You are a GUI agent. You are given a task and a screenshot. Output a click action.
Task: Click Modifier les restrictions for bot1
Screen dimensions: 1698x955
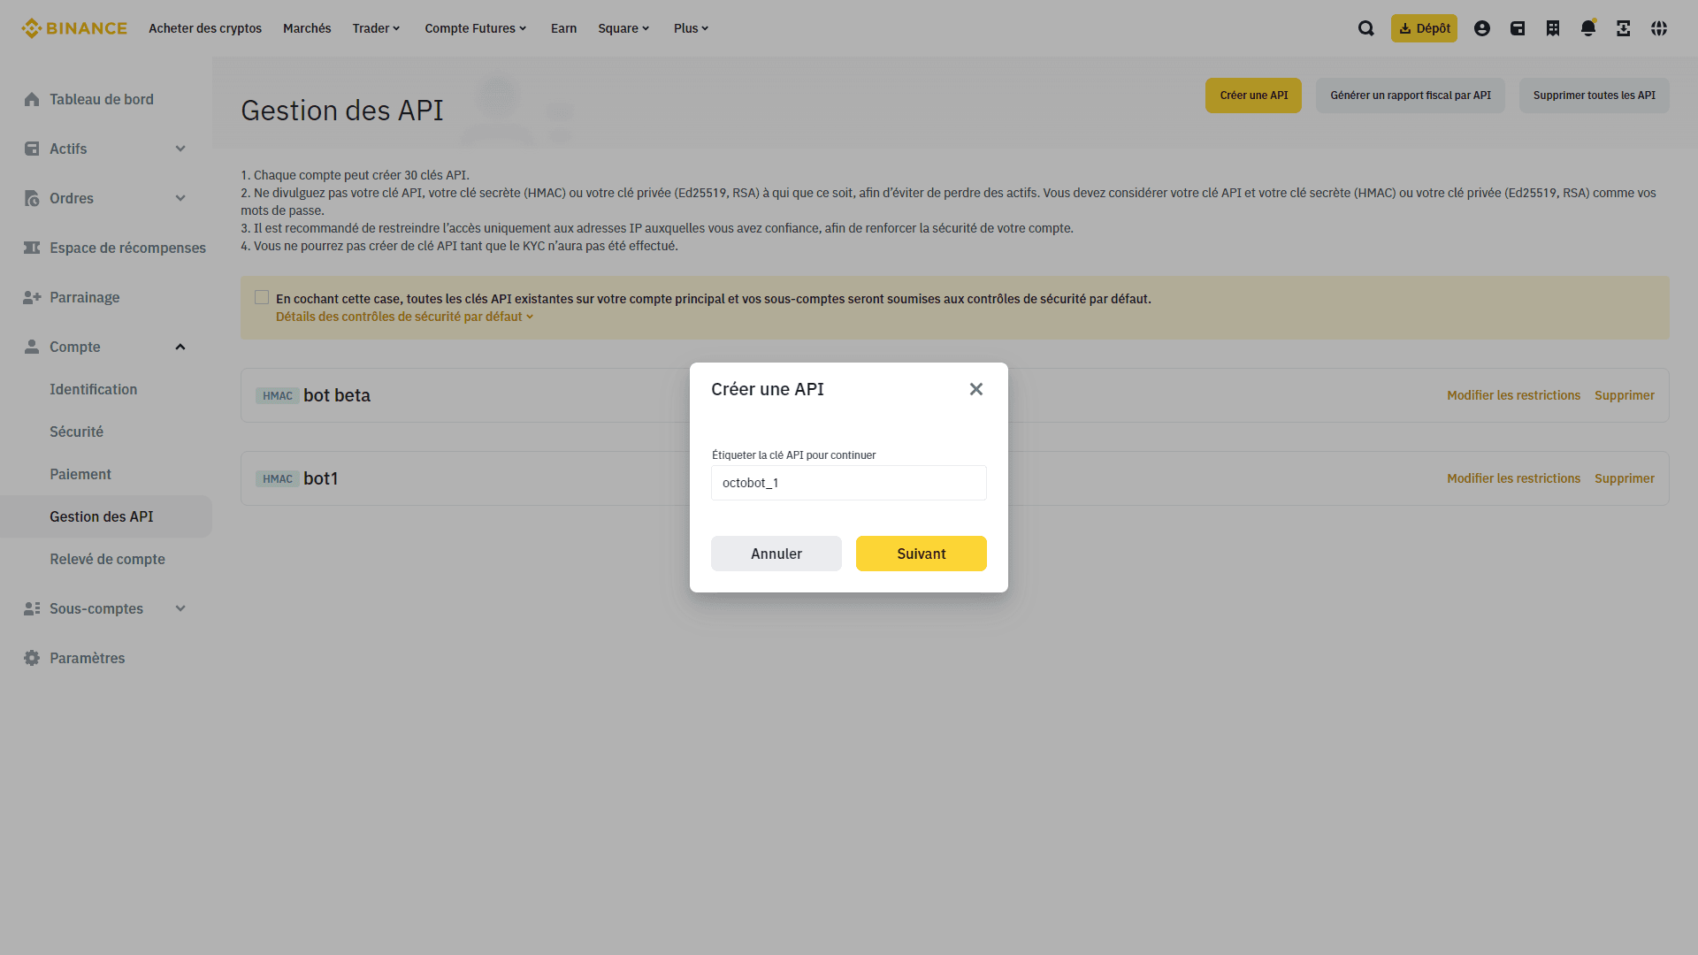click(x=1513, y=478)
